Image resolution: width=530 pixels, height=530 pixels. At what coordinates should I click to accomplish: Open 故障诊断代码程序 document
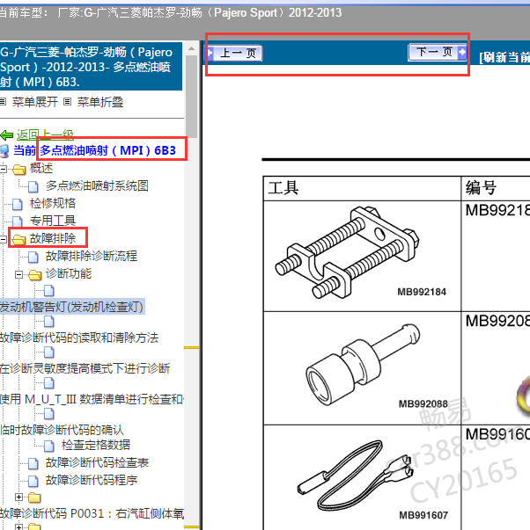pos(92,480)
